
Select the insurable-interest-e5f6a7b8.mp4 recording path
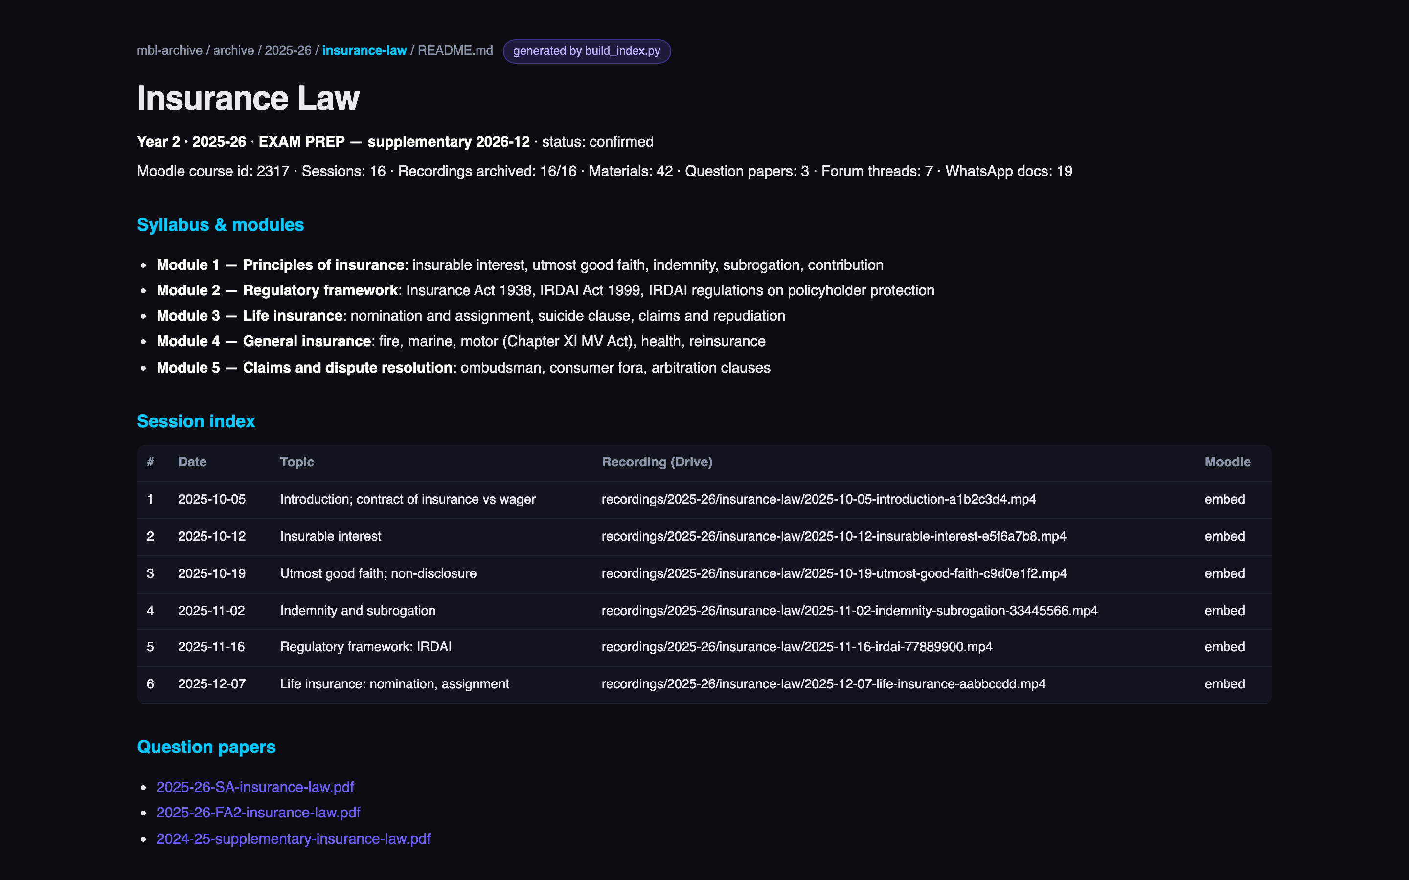[834, 537]
